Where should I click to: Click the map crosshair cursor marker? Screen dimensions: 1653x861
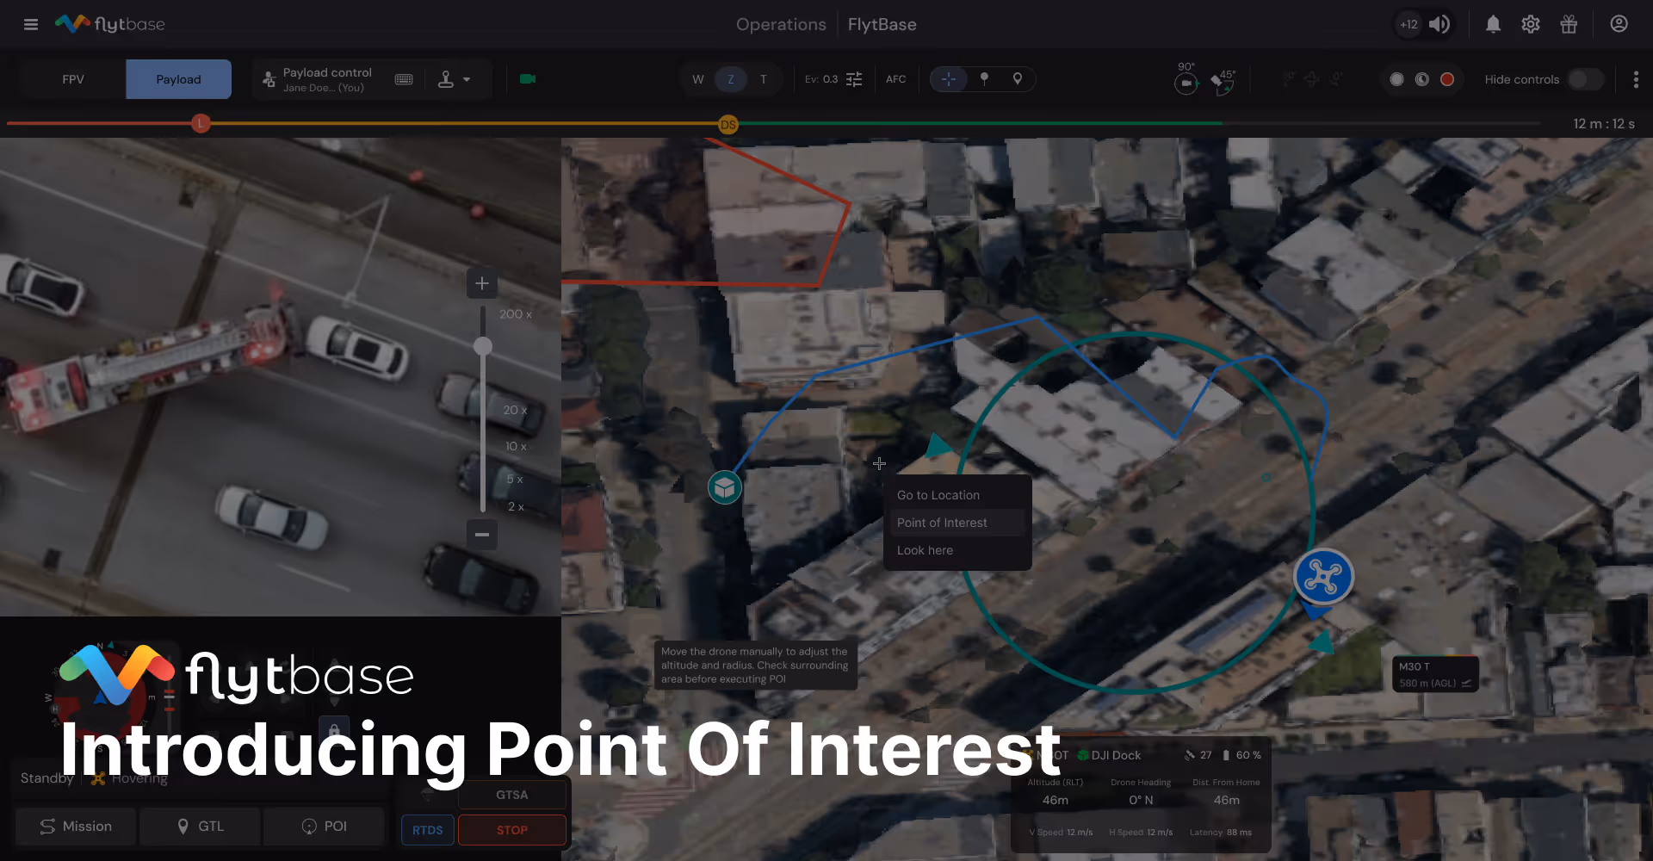[879, 463]
